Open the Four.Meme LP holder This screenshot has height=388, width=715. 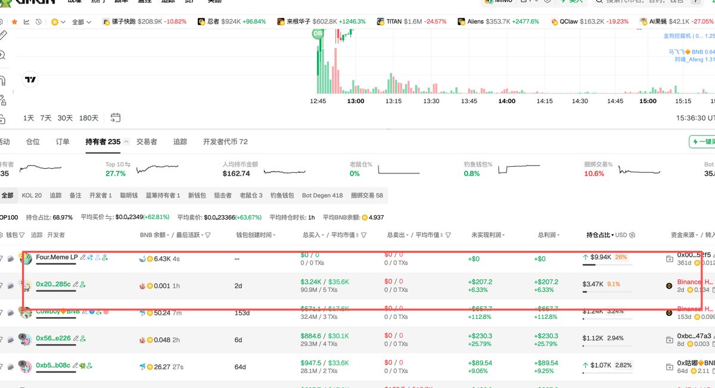(57, 257)
